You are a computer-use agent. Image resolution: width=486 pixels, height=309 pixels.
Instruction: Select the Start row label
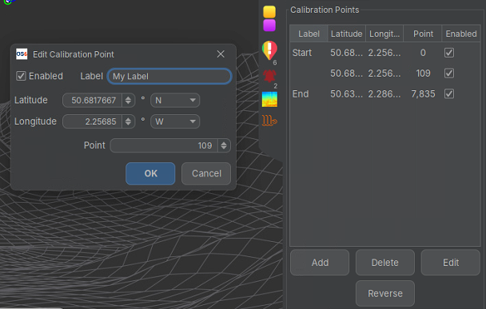302,53
